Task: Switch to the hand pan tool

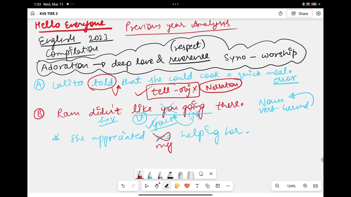Action: pos(157,186)
